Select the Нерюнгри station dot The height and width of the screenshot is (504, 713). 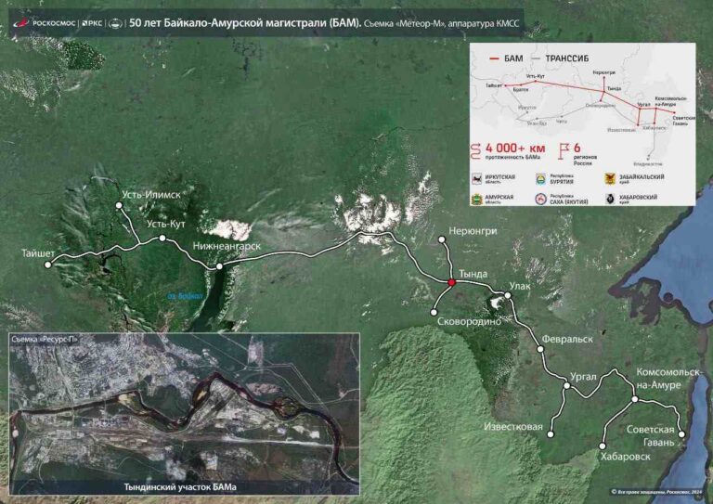point(442,240)
